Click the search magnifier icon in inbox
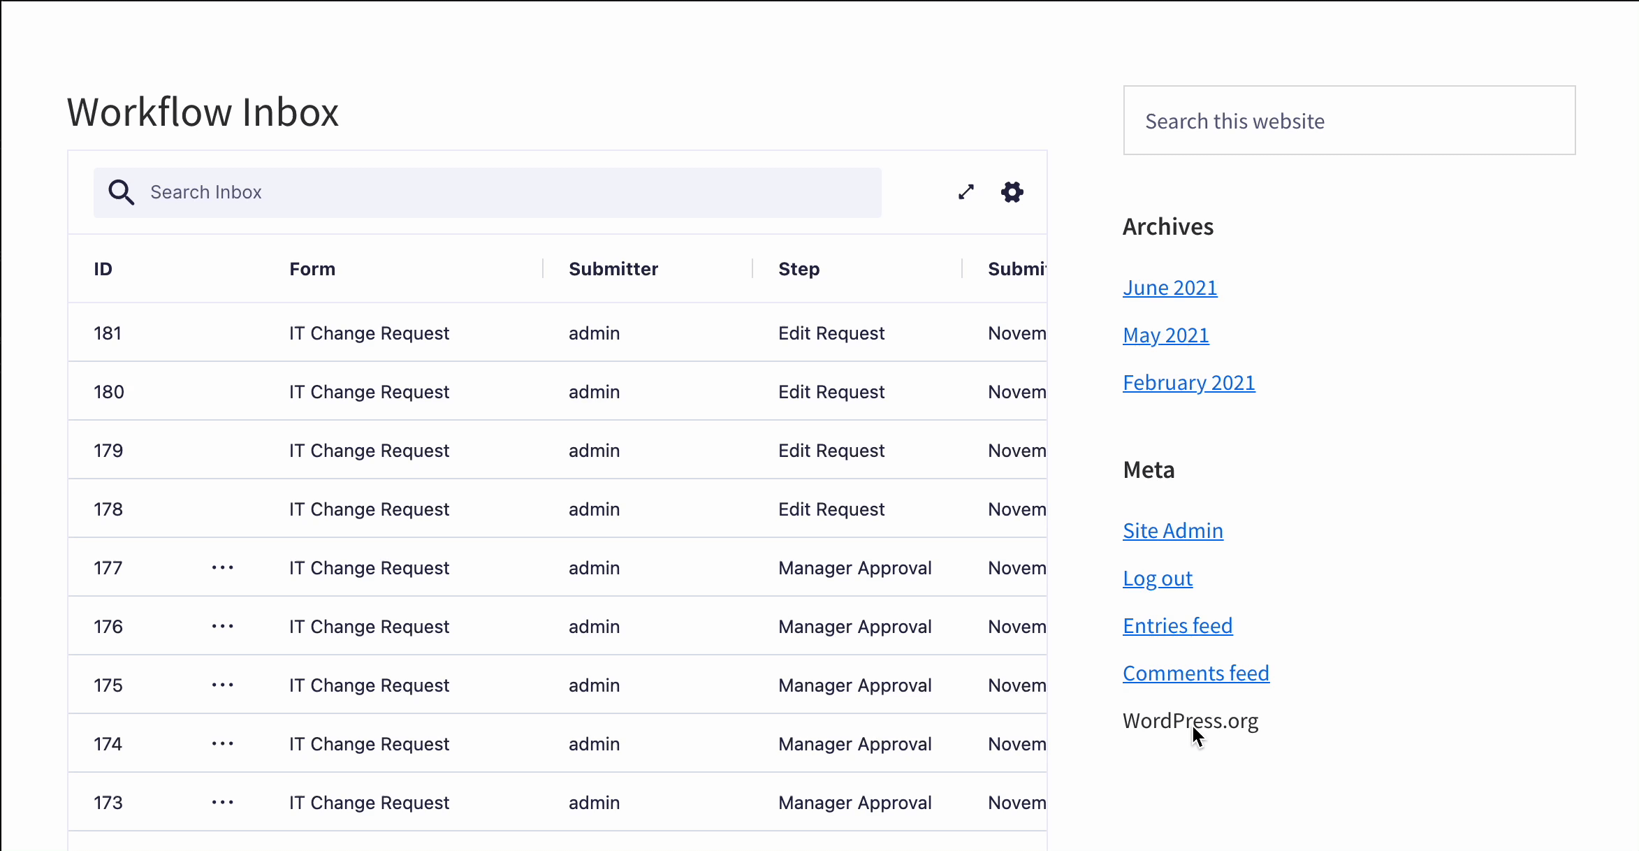 point(122,192)
